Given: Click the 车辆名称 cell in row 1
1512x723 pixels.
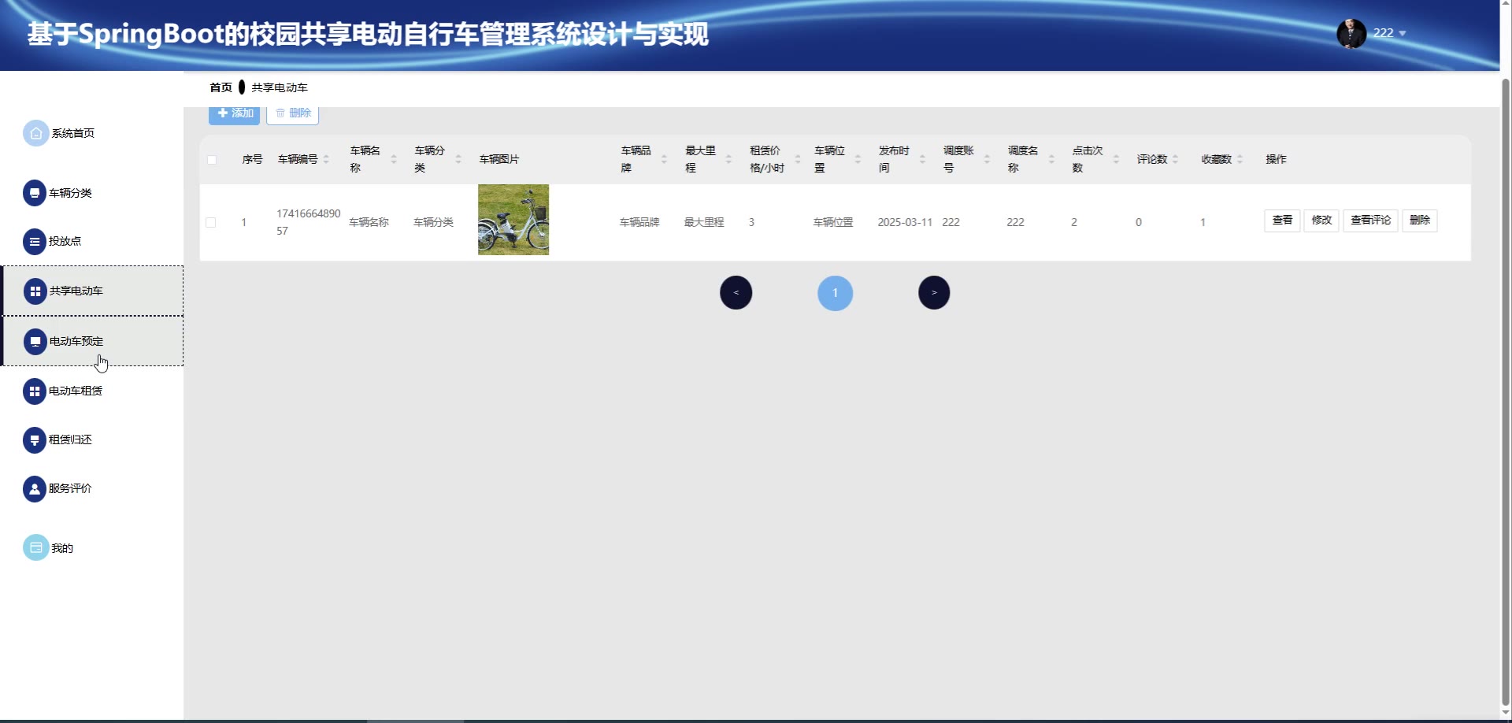Looking at the screenshot, I should (369, 222).
